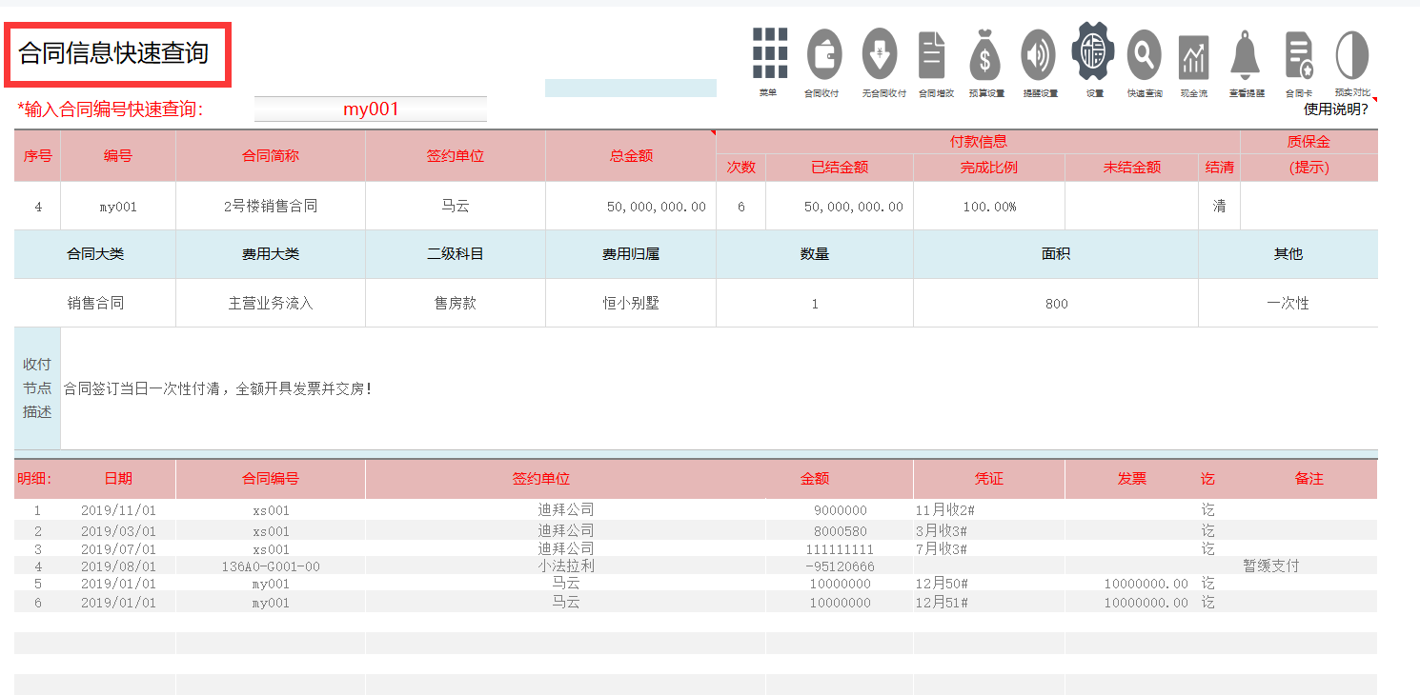Screen dimensions: 1420x695
Task: Click the 二级科目 header
Action: [456, 254]
